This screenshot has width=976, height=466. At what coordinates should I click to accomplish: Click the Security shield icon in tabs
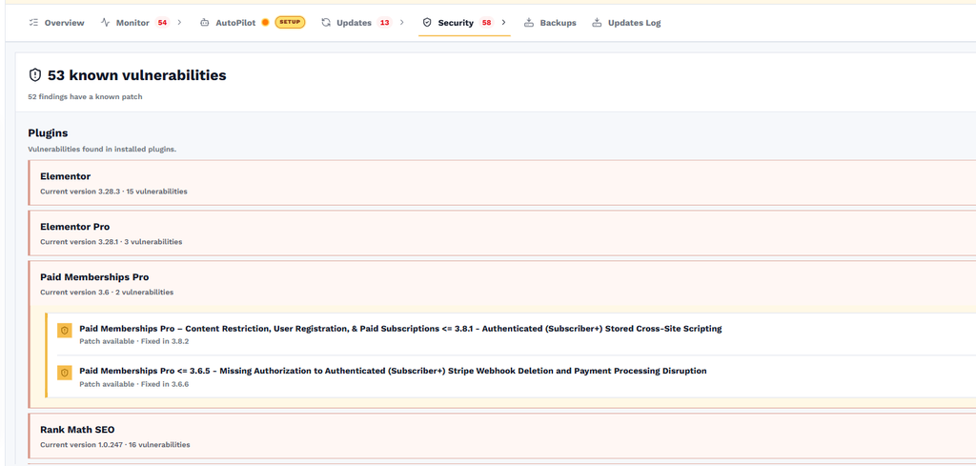click(x=427, y=23)
